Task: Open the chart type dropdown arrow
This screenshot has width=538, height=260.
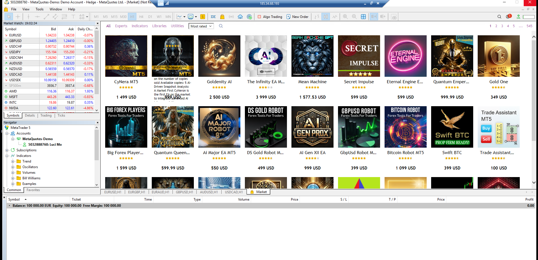Action: click(184, 17)
